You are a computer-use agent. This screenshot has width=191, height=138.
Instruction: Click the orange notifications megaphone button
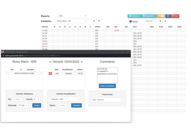(161, 16)
